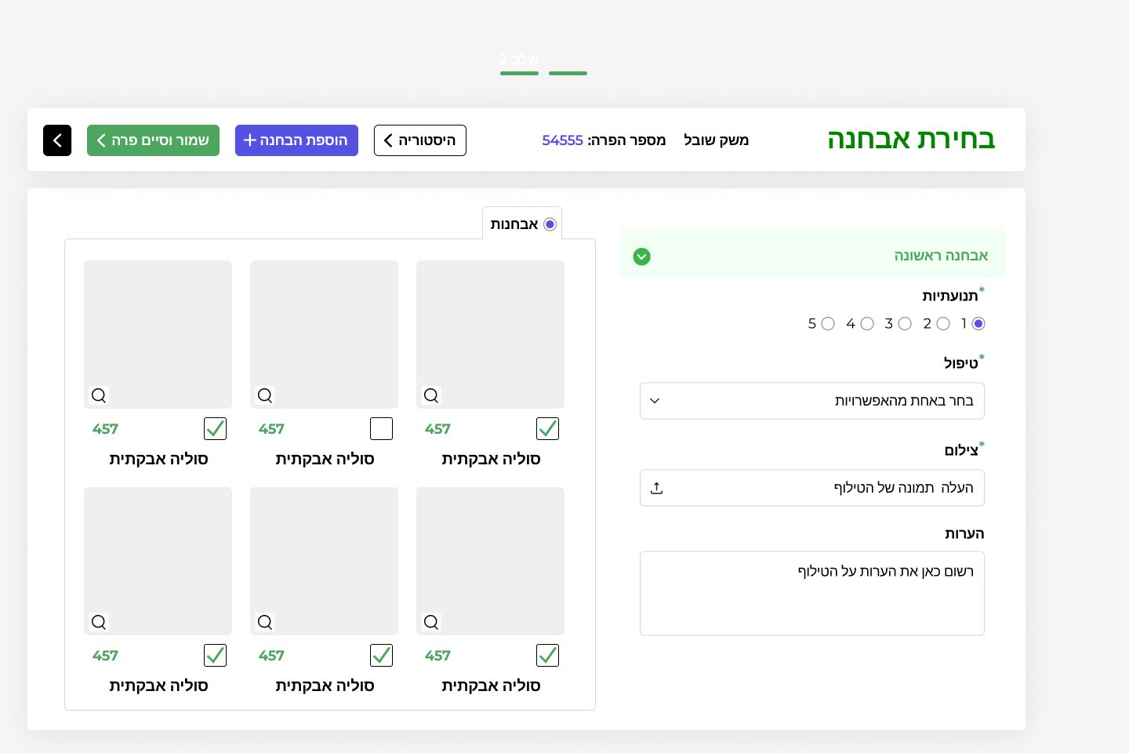Click the העלה תמונה של הטיפול upload field

click(x=812, y=488)
